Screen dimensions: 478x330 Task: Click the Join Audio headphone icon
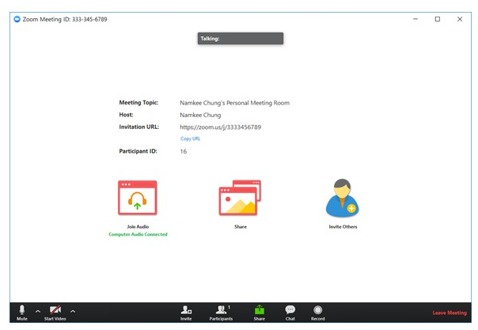click(138, 198)
